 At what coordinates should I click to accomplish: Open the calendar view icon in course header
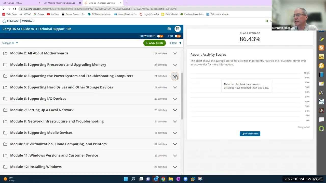coord(169,29)
